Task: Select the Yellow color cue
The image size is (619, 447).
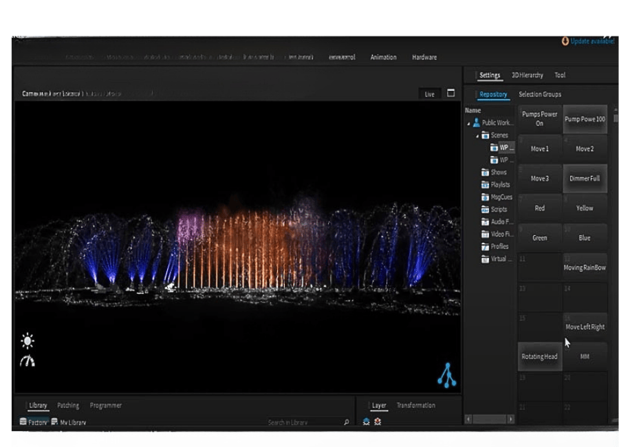Action: 585,208
